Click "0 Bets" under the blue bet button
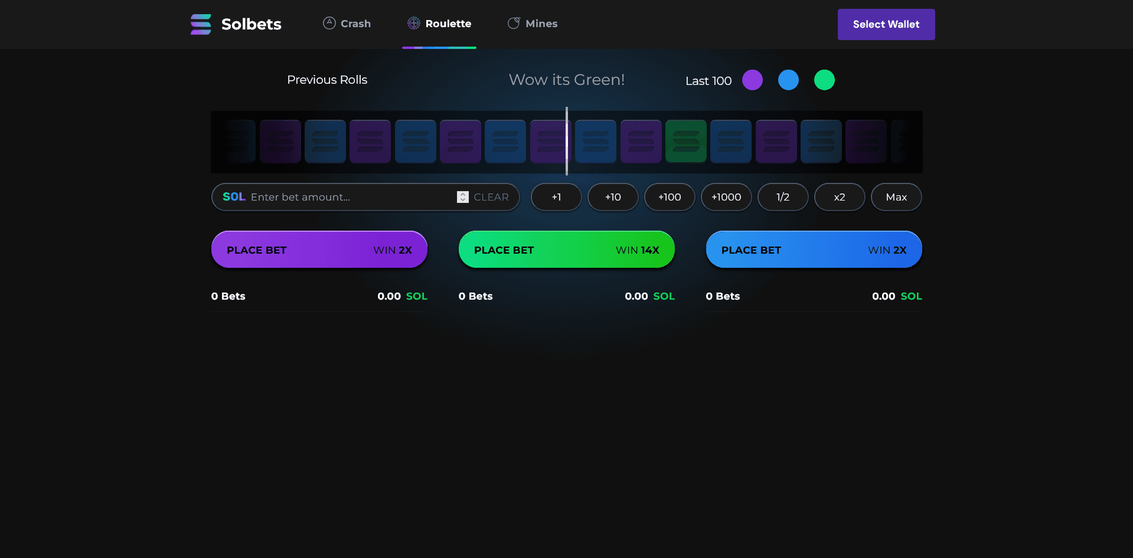 tap(723, 296)
